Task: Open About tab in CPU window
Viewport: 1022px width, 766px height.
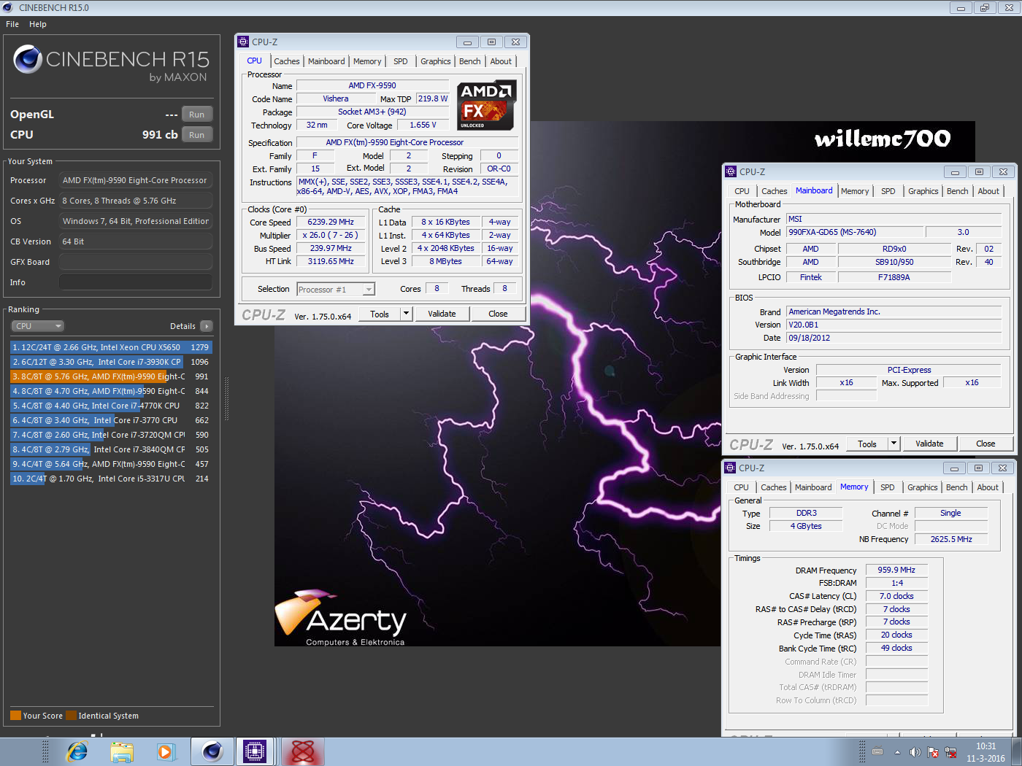Action: point(501,61)
